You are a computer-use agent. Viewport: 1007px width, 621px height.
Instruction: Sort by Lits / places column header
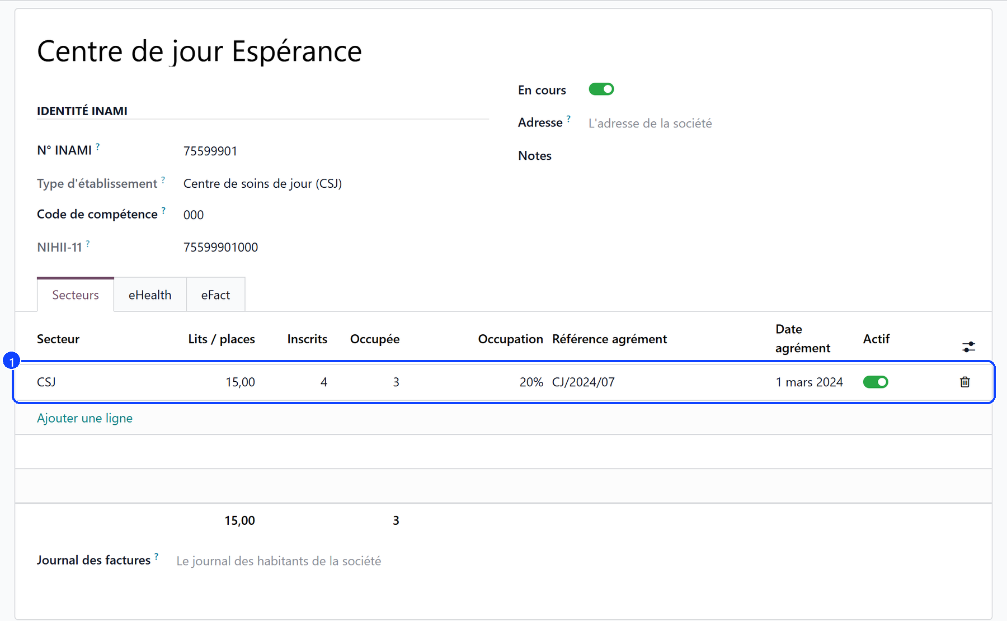[x=222, y=339]
